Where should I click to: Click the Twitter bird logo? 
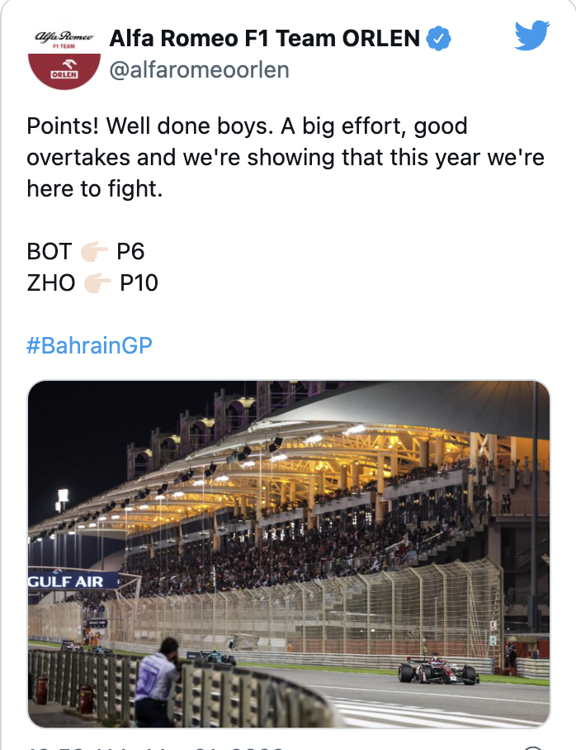tap(531, 36)
